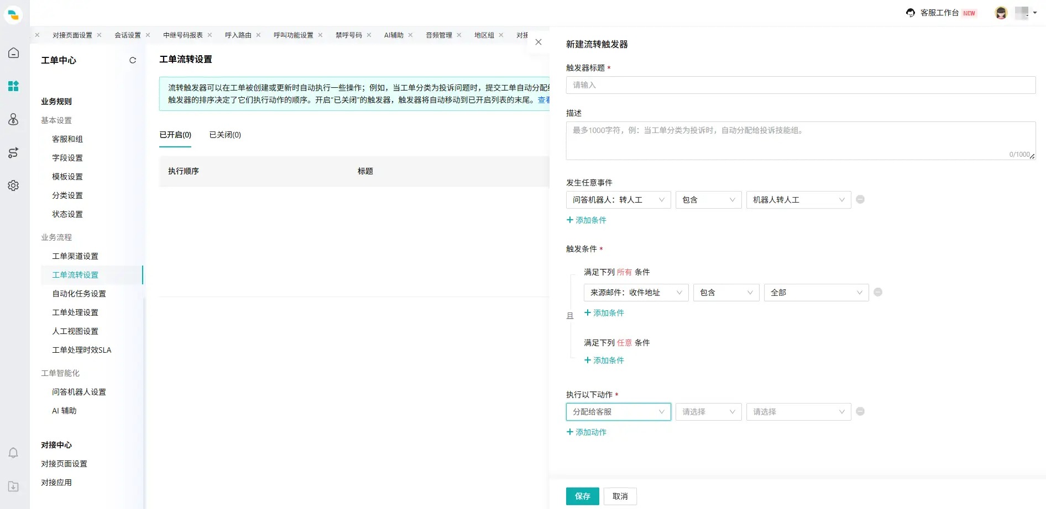Open 字段设置 in the sidebar
Viewport: 1046px width, 509px height.
point(67,158)
